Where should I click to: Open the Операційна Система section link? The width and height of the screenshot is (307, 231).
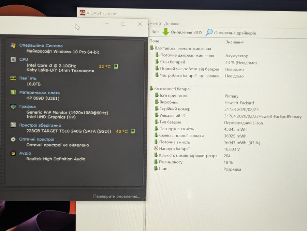tap(41, 45)
